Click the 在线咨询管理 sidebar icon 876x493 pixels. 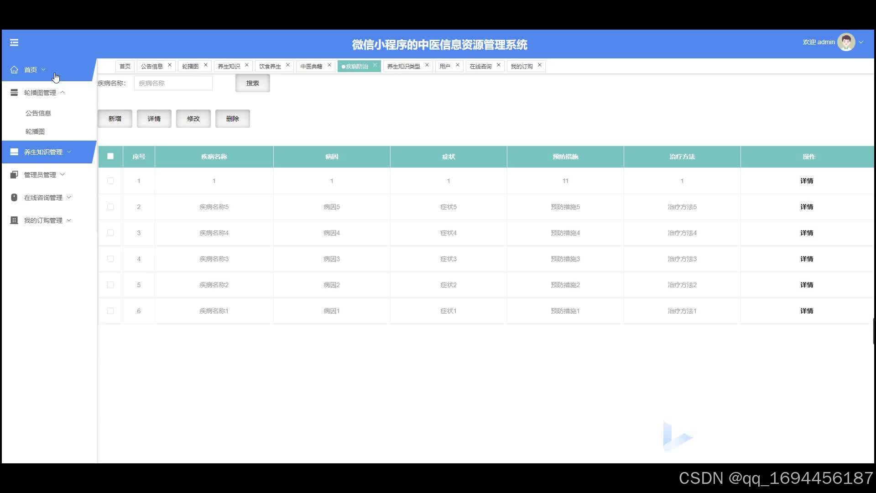pyautogui.click(x=14, y=198)
